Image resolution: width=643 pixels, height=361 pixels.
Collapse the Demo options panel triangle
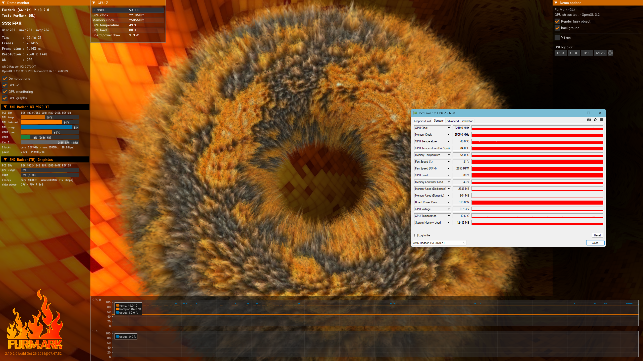[x=556, y=3]
